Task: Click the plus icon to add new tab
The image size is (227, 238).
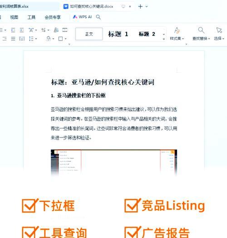Action: pyautogui.click(x=140, y=6)
